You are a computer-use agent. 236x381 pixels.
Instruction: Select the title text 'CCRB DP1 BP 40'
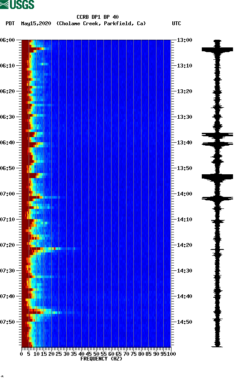(97, 17)
